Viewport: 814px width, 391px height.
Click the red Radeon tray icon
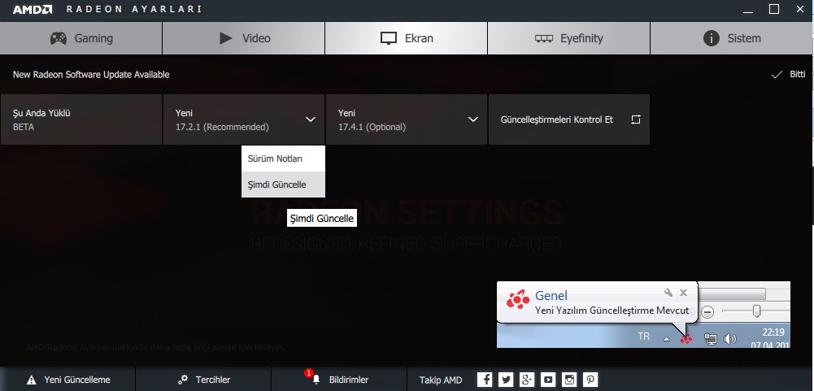686,338
